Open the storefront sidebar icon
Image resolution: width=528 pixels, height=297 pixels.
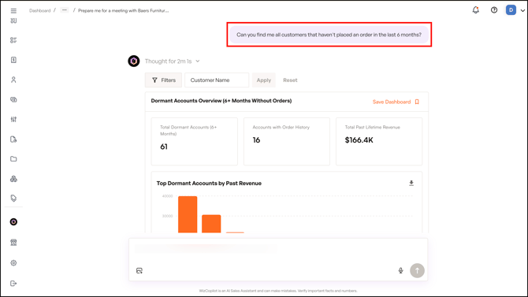pos(13,243)
